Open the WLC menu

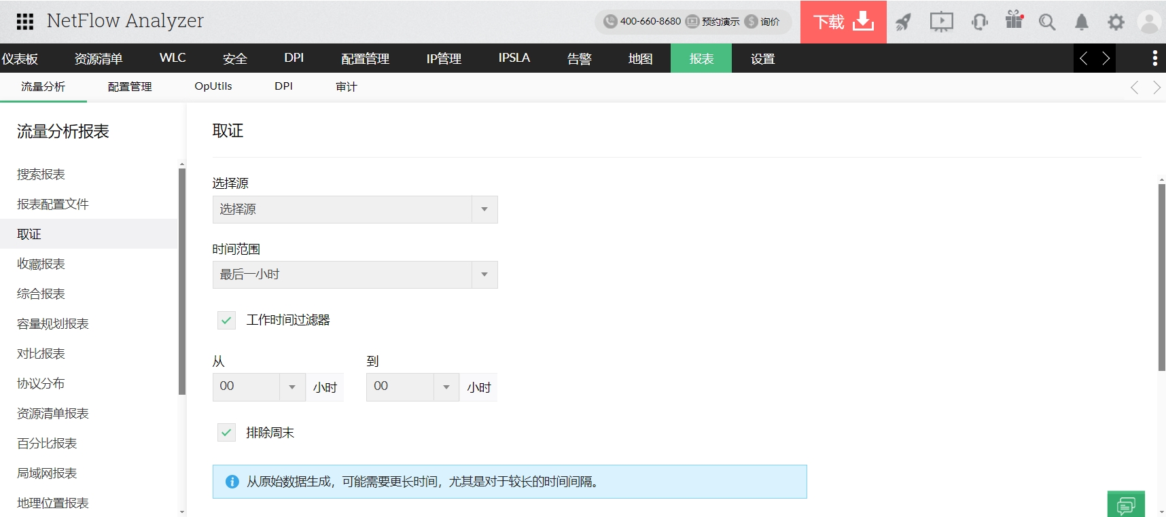173,58
